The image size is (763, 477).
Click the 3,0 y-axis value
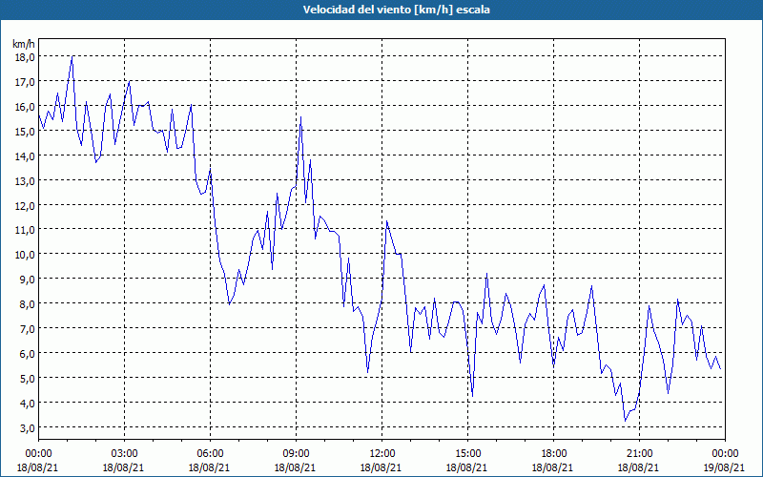[x=27, y=428]
